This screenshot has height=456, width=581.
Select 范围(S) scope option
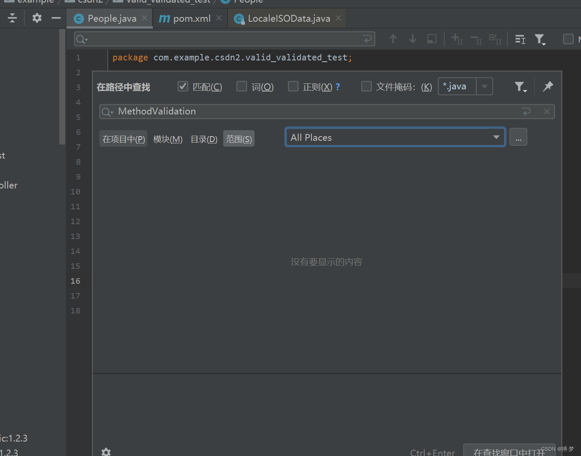click(x=239, y=139)
